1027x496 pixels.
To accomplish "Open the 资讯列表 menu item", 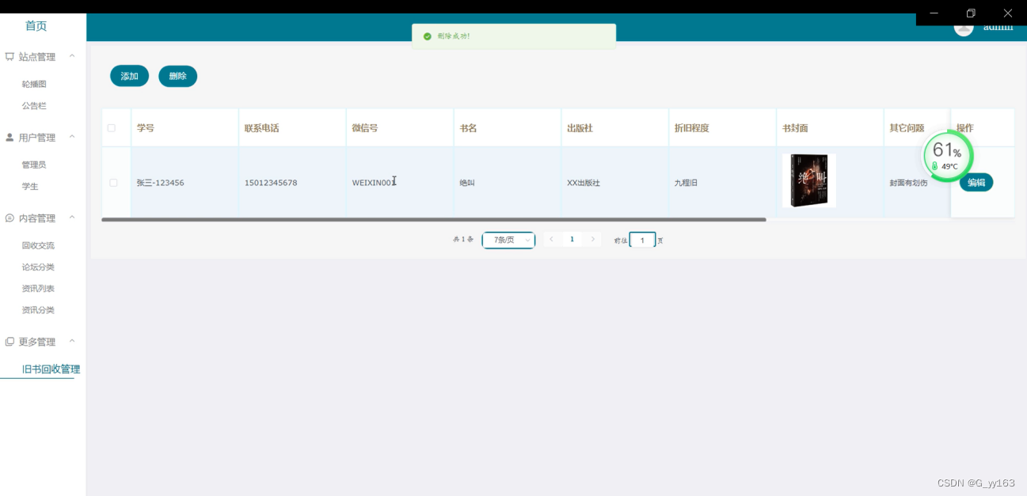I will click(x=38, y=288).
